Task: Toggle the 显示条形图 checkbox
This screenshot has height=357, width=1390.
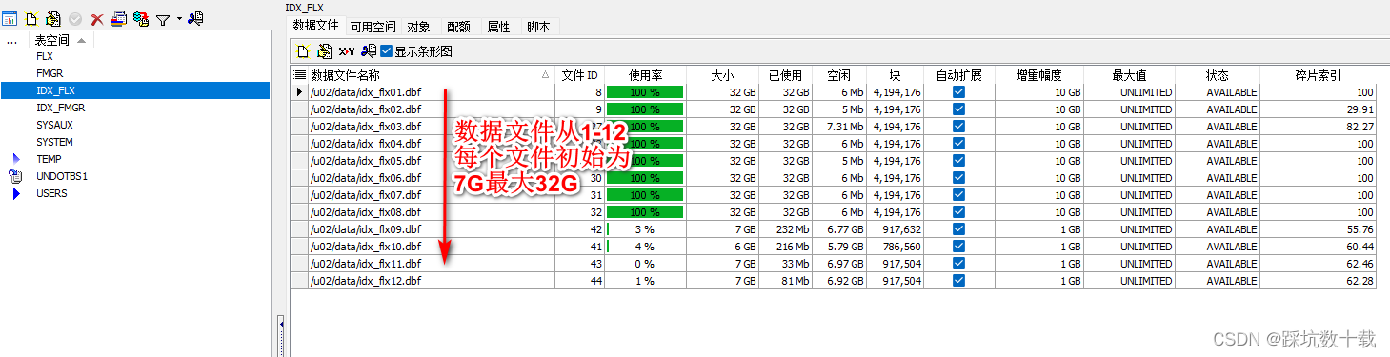Action: pyautogui.click(x=386, y=51)
